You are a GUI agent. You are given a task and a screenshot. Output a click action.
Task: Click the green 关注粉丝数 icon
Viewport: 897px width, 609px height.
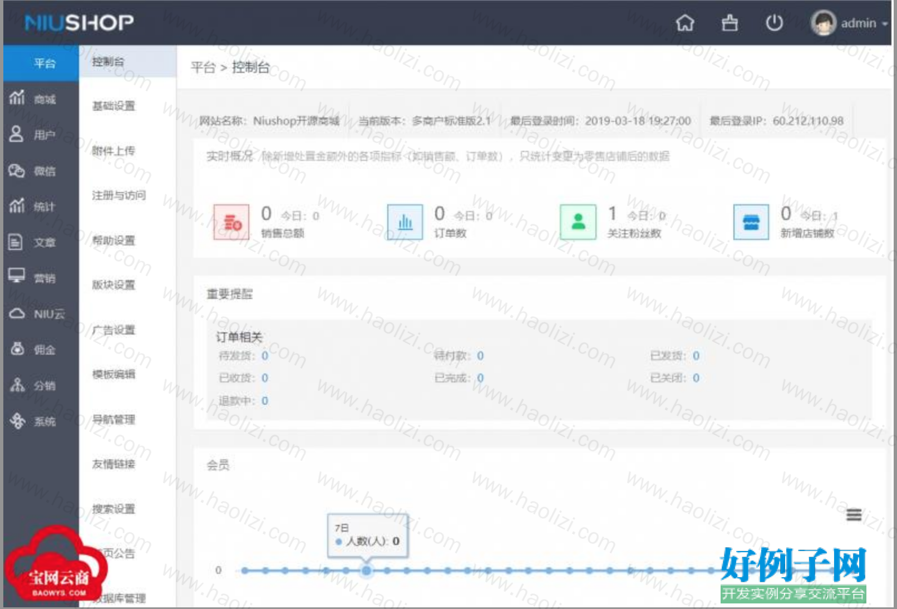578,222
